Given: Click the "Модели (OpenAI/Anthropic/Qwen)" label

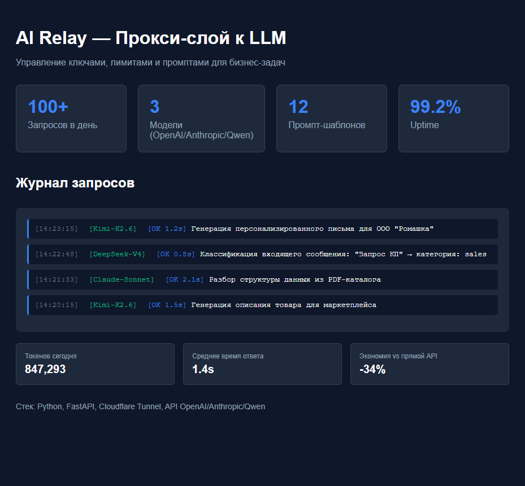Looking at the screenshot, I should pyautogui.click(x=202, y=130).
